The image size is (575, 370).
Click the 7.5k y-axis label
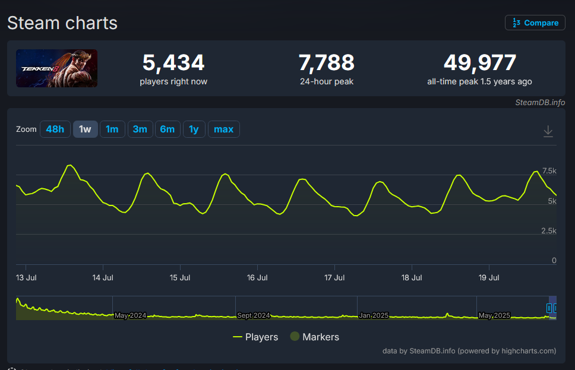(549, 171)
